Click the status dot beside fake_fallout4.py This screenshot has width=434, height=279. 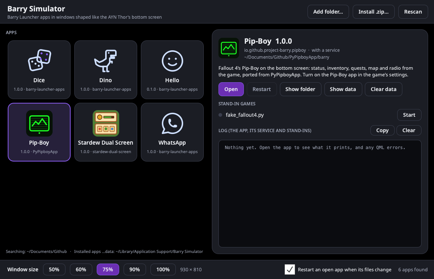tap(220, 115)
